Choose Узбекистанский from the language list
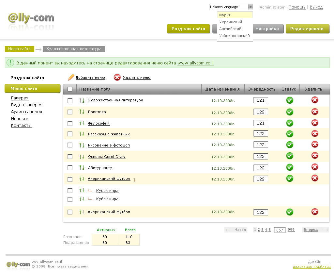The width and height of the screenshot is (334, 274). click(235, 35)
